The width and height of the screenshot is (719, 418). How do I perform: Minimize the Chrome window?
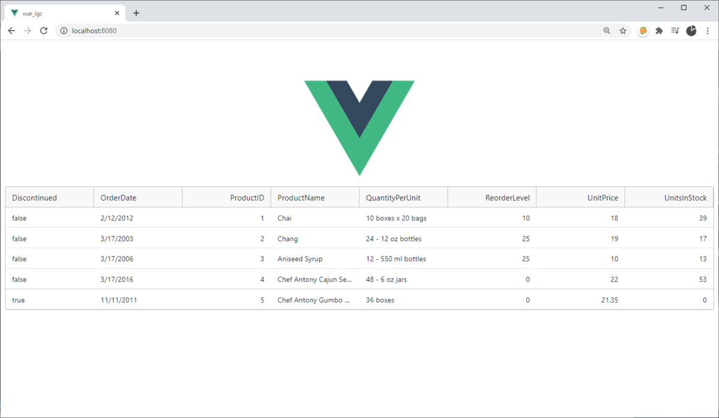661,8
